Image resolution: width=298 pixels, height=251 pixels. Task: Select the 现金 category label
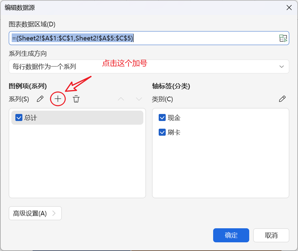tap(174, 118)
